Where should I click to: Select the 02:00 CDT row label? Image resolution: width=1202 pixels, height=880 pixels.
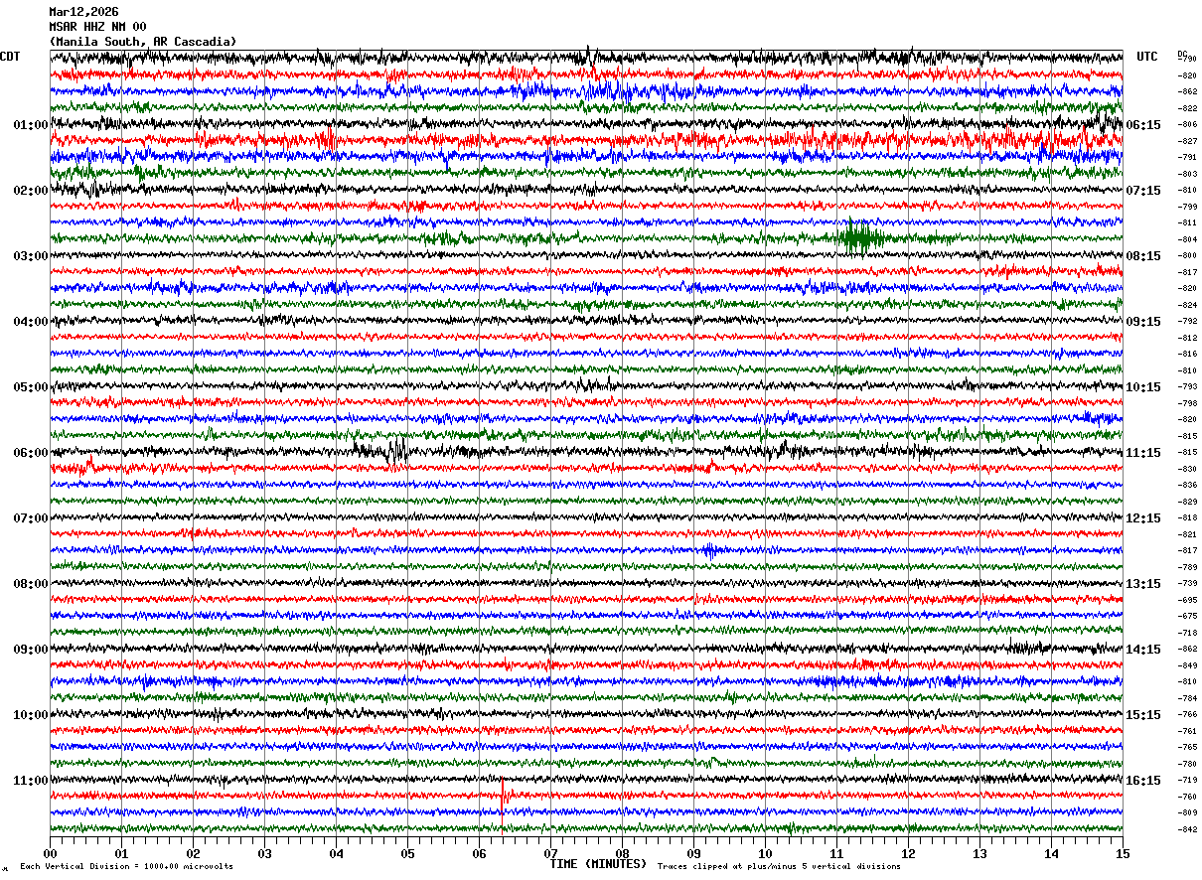pyautogui.click(x=31, y=191)
